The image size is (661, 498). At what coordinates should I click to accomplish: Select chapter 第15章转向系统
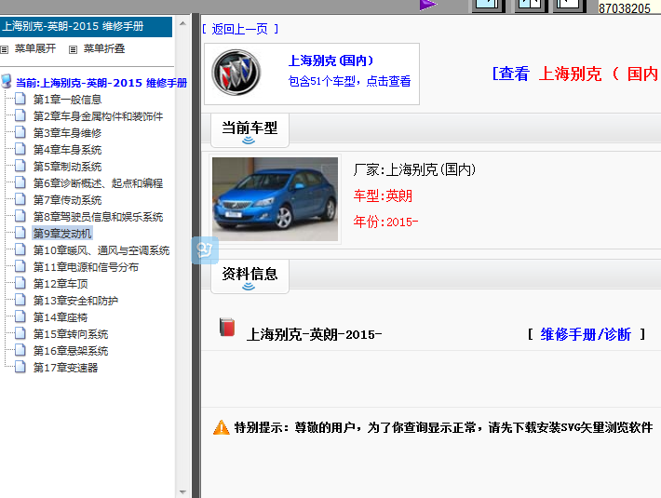pyautogui.click(x=71, y=334)
